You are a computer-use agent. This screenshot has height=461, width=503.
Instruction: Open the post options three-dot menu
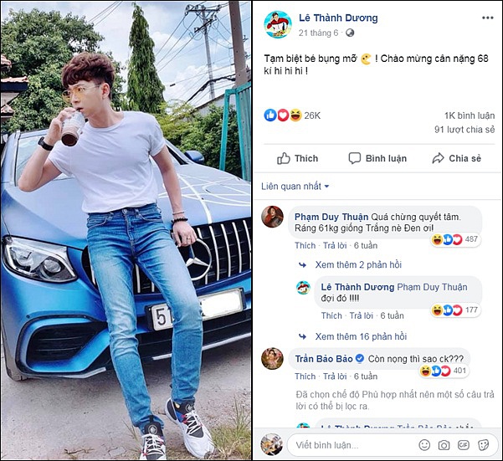click(x=485, y=18)
